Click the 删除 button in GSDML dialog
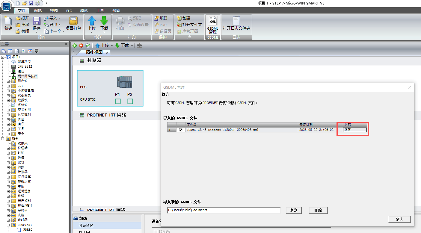Image resolution: width=421 pixels, height=233 pixels. pos(318,210)
